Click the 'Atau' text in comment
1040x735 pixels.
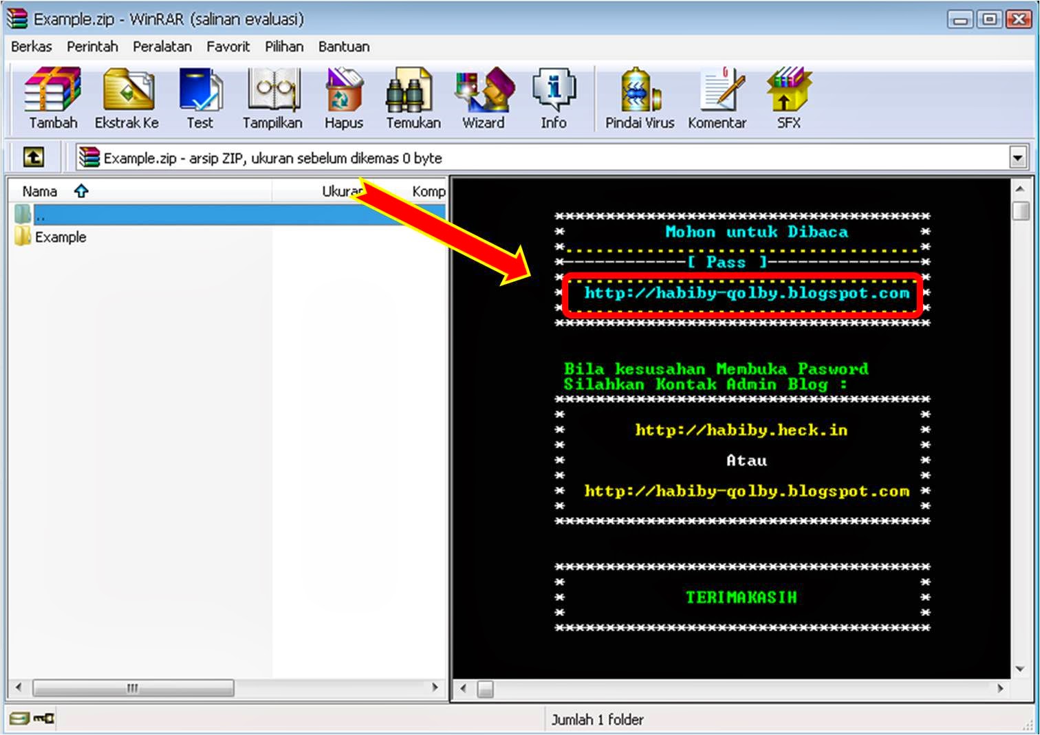(x=746, y=461)
